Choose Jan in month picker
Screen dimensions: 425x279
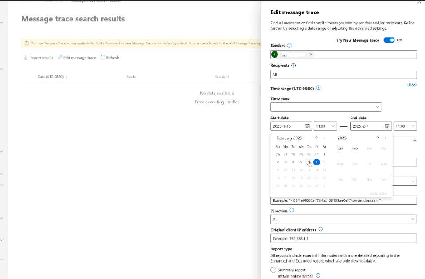point(341,149)
